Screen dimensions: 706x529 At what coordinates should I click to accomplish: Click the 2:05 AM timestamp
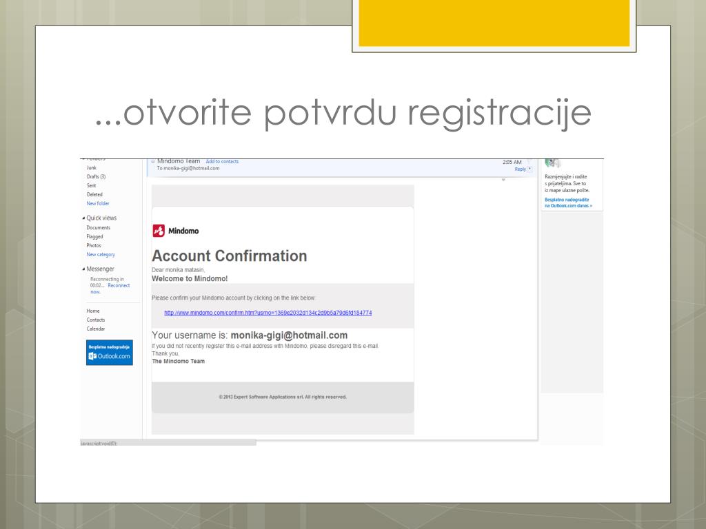click(x=512, y=162)
